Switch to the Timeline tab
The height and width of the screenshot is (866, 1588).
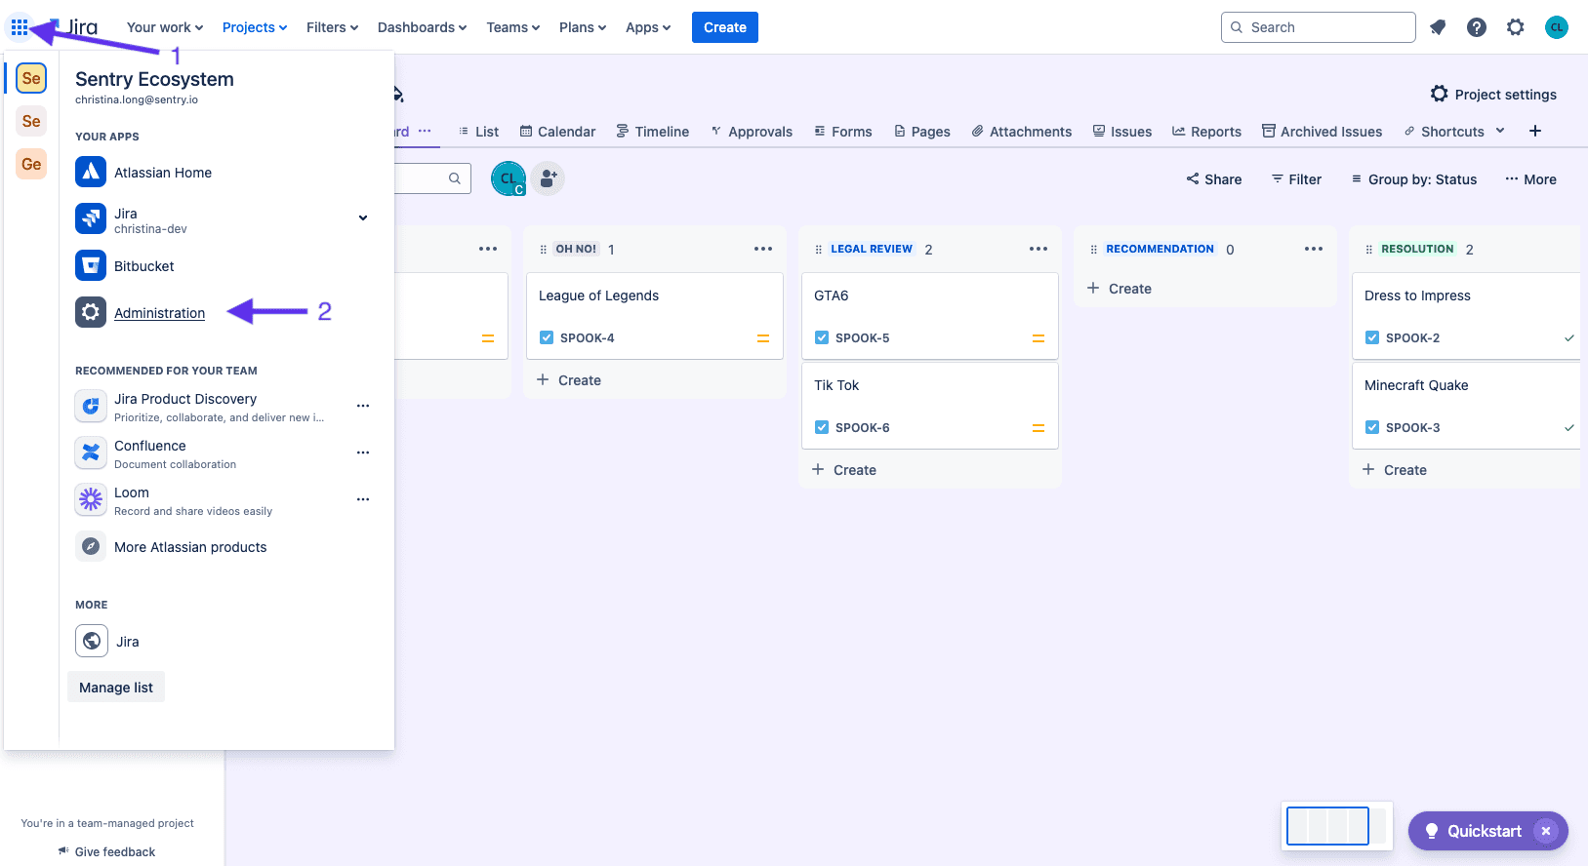click(652, 132)
